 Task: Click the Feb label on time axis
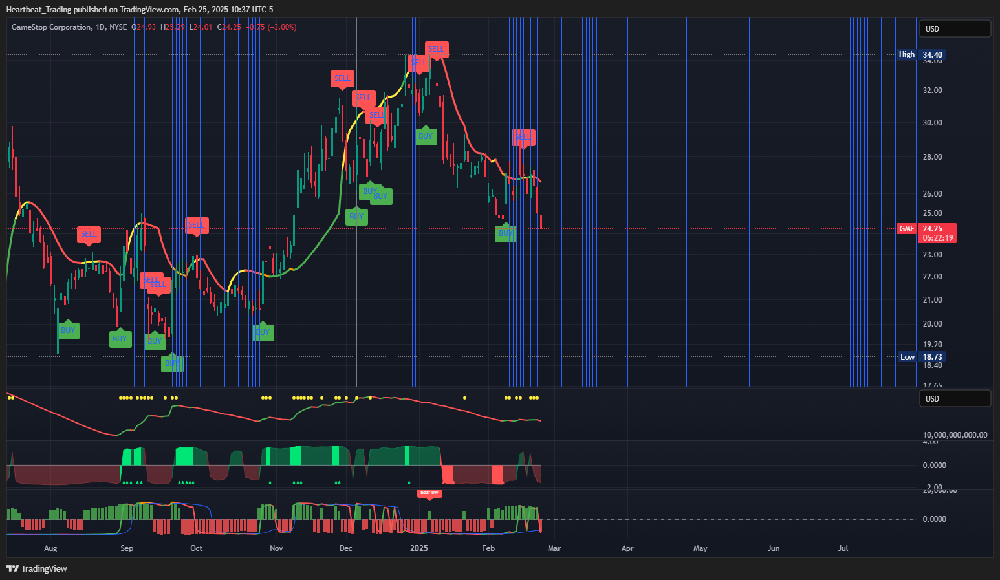[488, 548]
